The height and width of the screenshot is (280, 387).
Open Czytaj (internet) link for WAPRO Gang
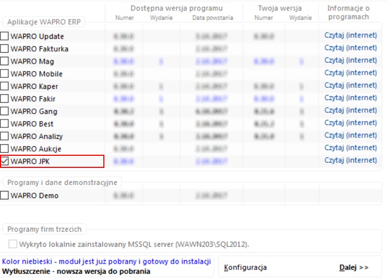click(x=351, y=110)
